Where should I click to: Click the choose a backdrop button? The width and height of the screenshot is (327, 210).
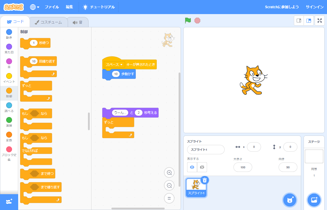[x=314, y=200]
